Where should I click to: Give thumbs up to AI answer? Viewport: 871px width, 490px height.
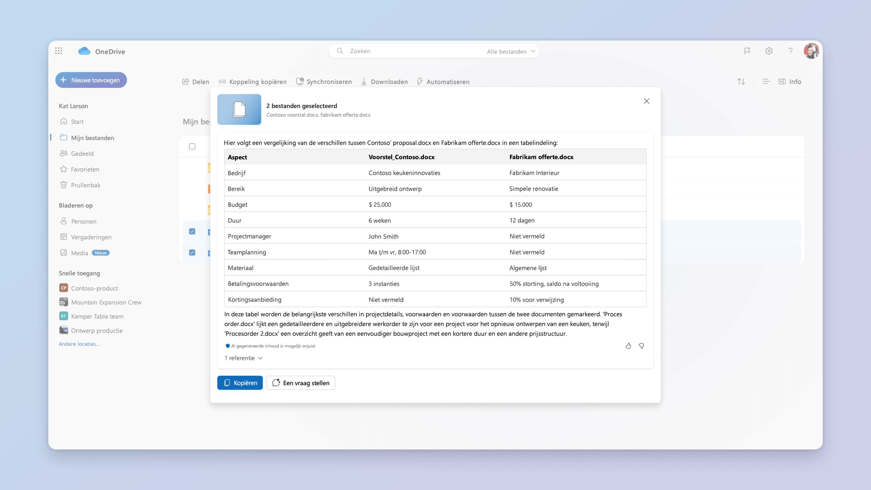(628, 345)
